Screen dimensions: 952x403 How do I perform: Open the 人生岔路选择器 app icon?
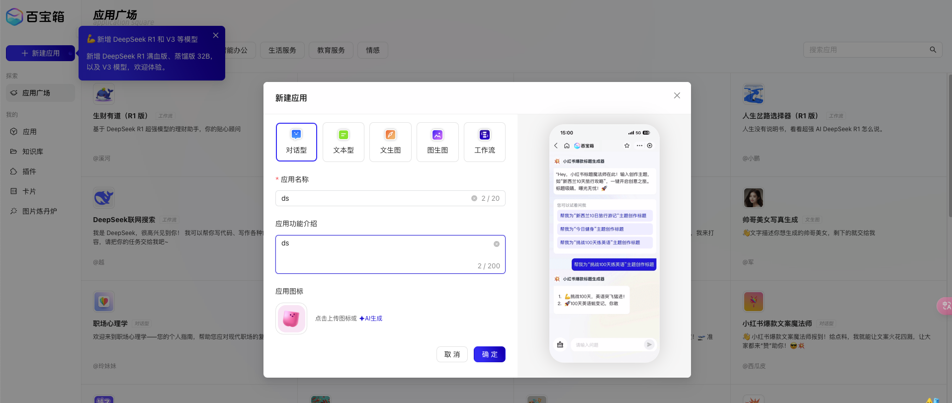(x=754, y=94)
